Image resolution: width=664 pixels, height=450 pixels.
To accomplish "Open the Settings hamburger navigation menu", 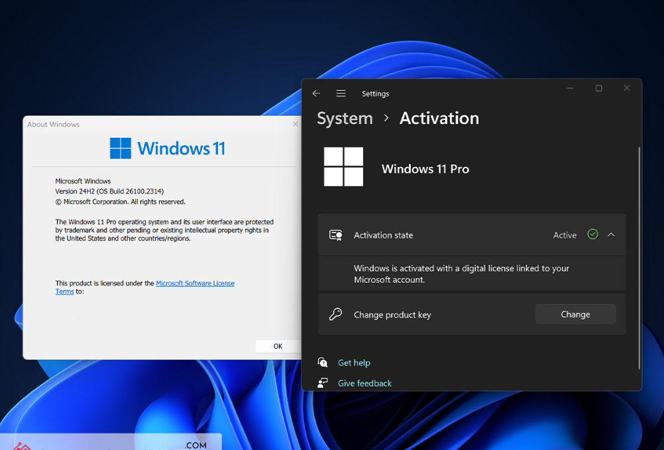I will 341,93.
